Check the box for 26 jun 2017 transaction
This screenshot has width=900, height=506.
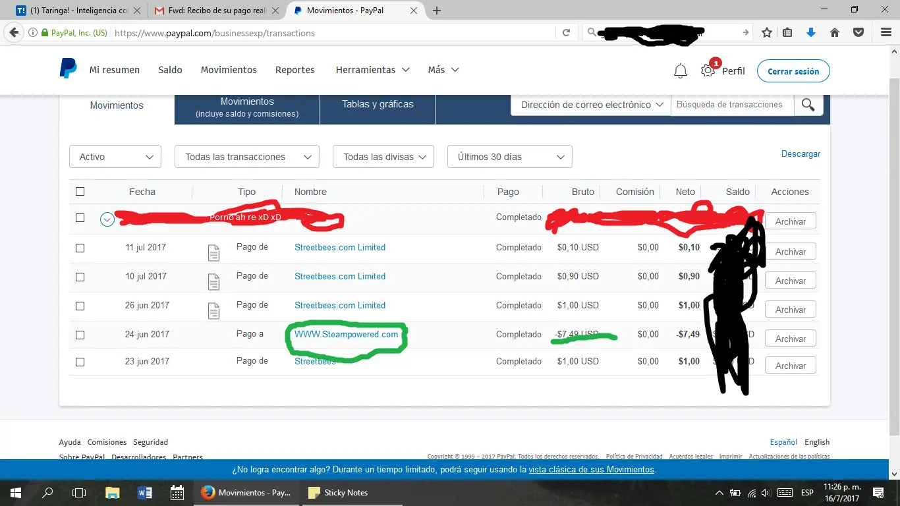(x=80, y=306)
